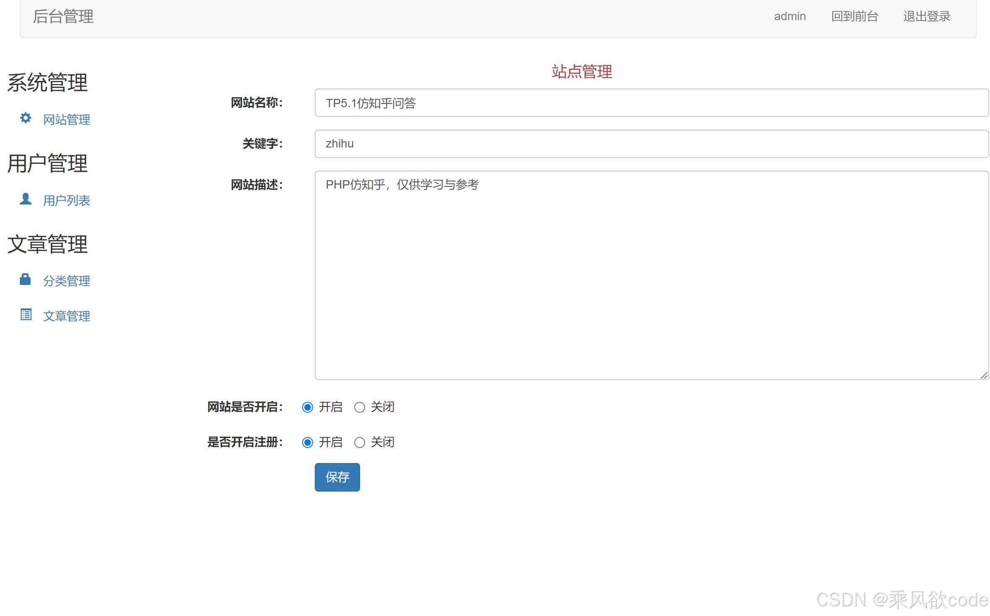Click the 网站名称 input field

(650, 103)
